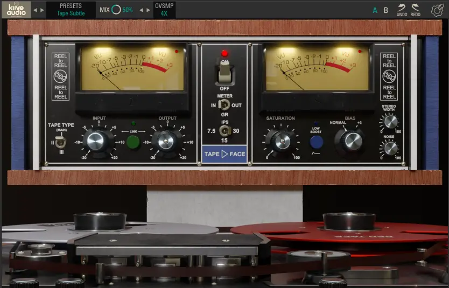Select the B comparison state
The width and height of the screenshot is (449, 288).
pos(386,10)
